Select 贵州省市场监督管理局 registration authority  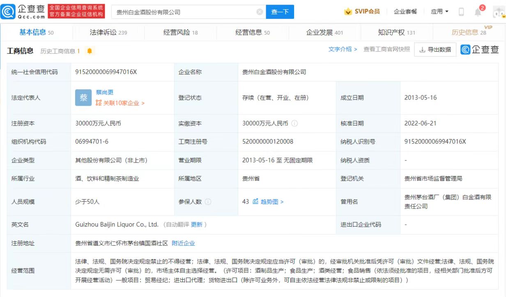pos(433,179)
